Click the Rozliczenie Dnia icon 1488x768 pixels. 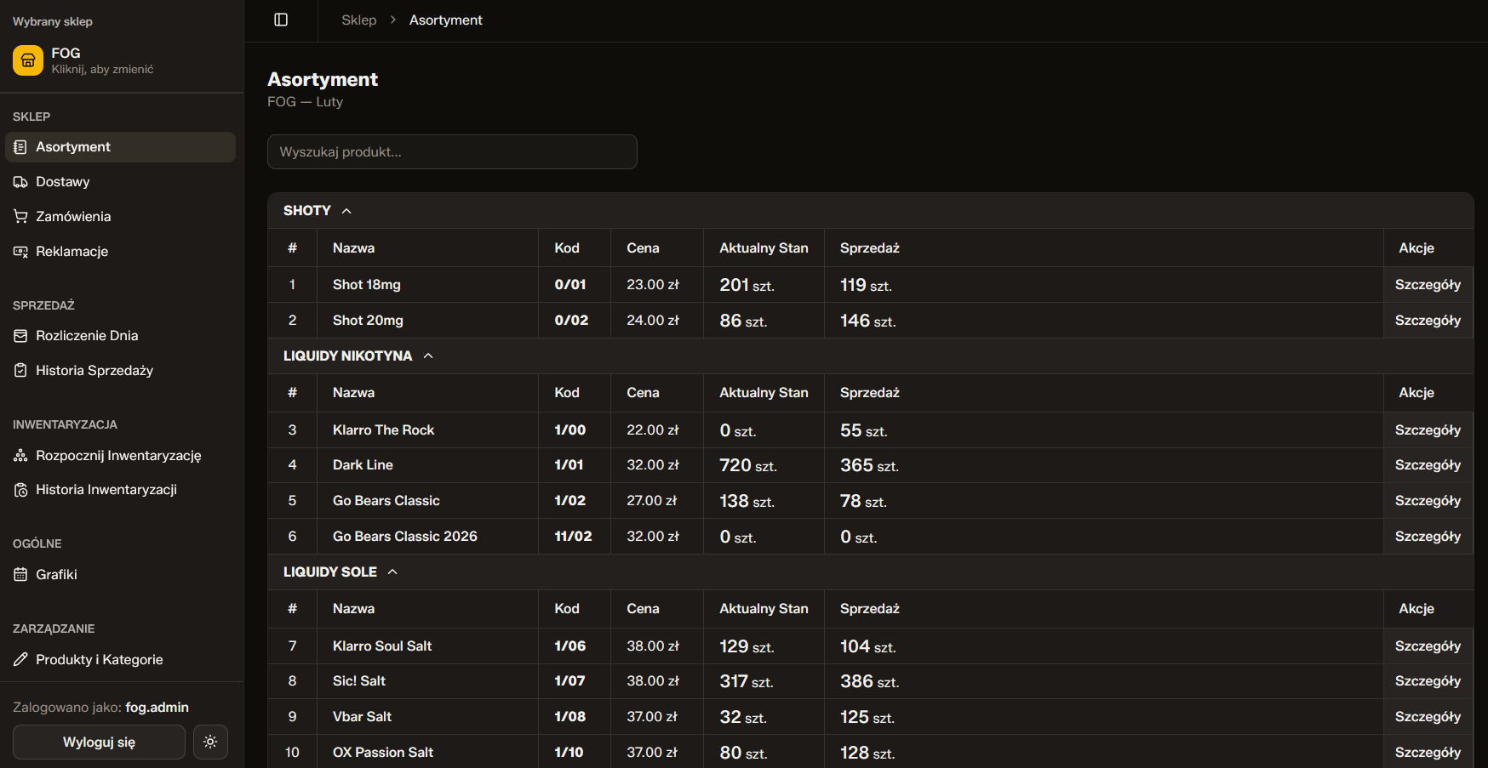pyautogui.click(x=20, y=336)
